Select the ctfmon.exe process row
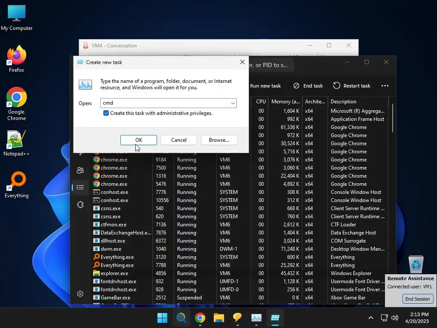The height and width of the screenshot is (328, 437). [240, 224]
